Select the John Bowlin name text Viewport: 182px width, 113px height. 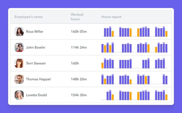(x=35, y=47)
